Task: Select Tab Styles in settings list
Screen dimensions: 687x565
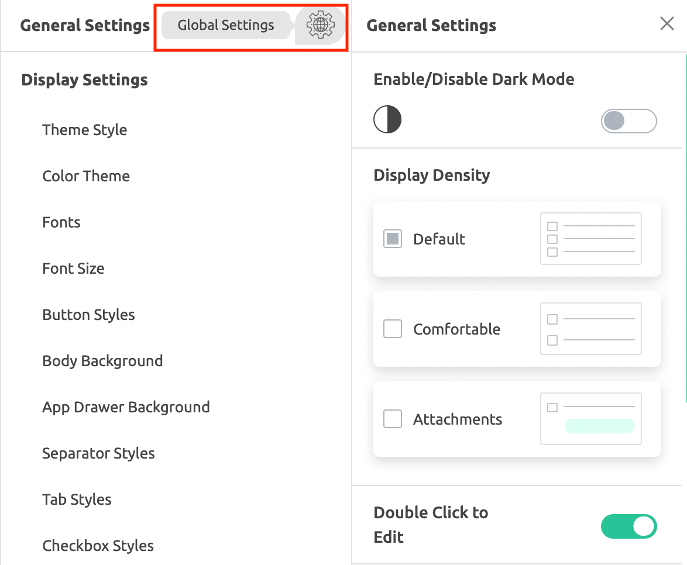Action: click(x=77, y=499)
